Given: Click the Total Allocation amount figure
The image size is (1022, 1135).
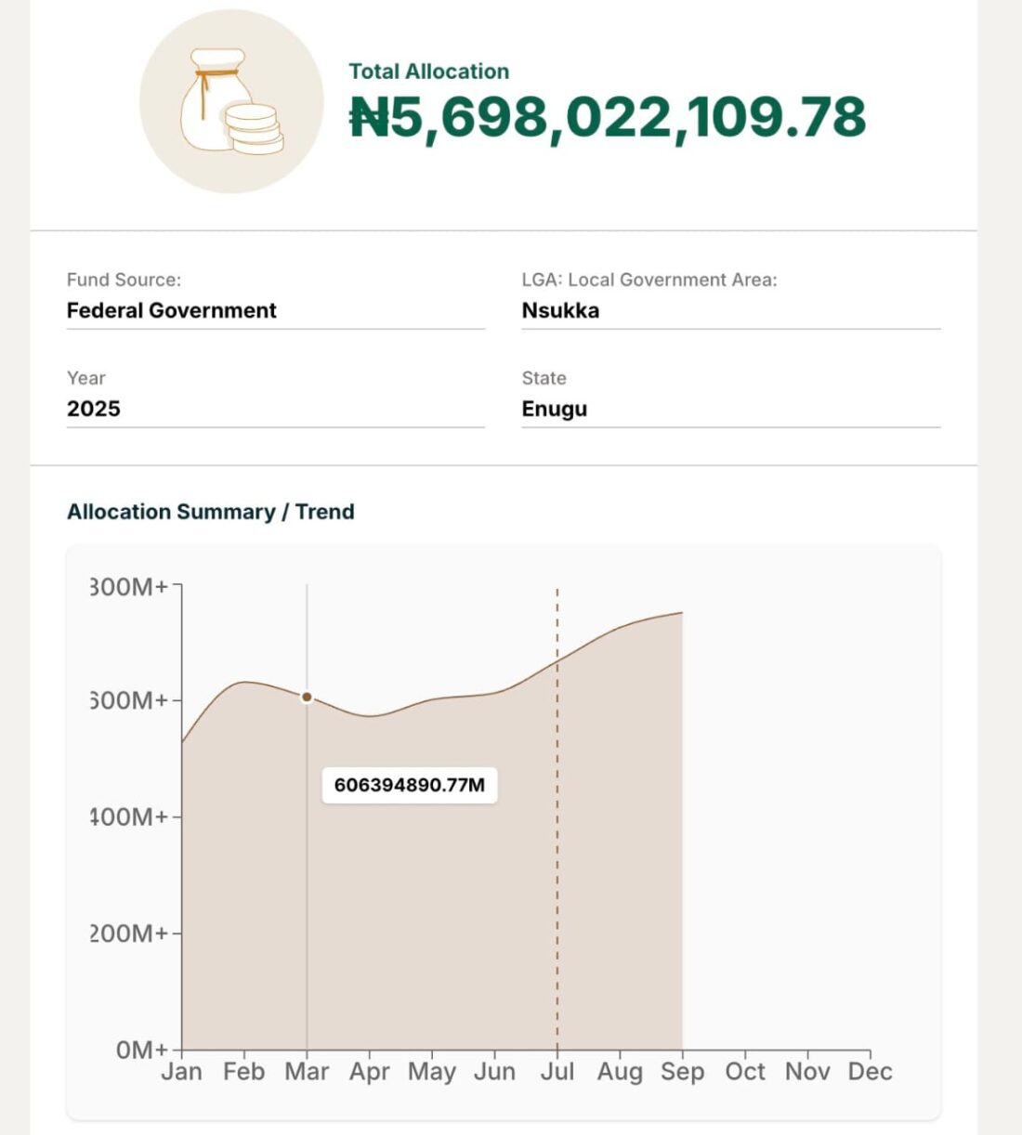Looking at the screenshot, I should click(608, 118).
